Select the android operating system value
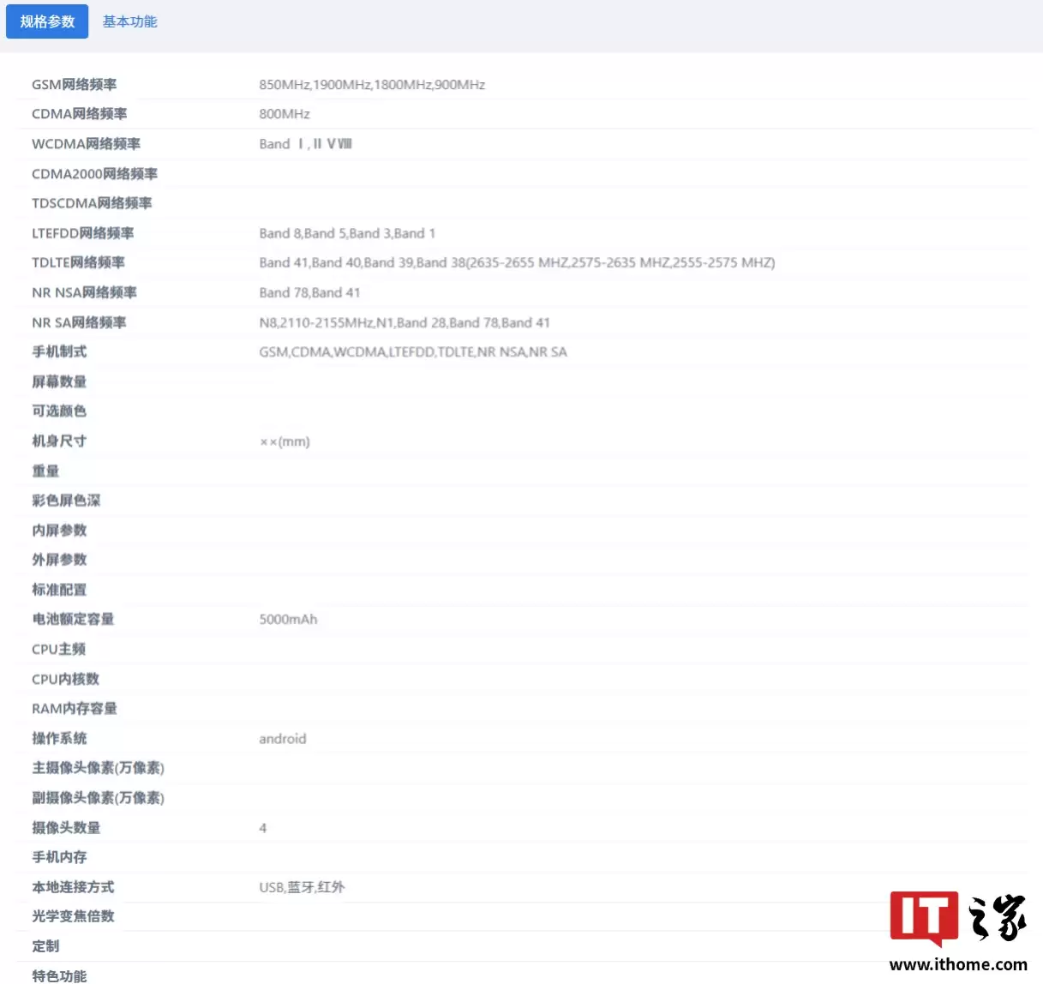Viewport: 1043px width, 984px height. pyautogui.click(x=282, y=738)
